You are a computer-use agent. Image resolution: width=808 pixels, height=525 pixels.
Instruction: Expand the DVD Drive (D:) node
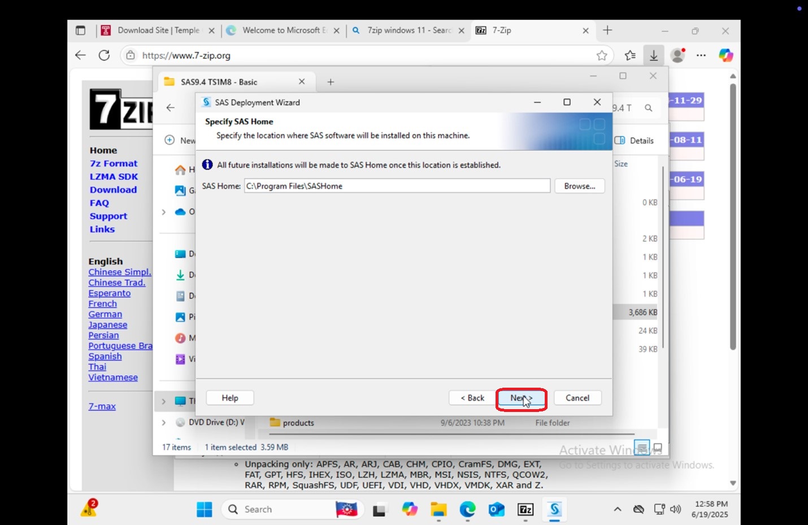163,422
